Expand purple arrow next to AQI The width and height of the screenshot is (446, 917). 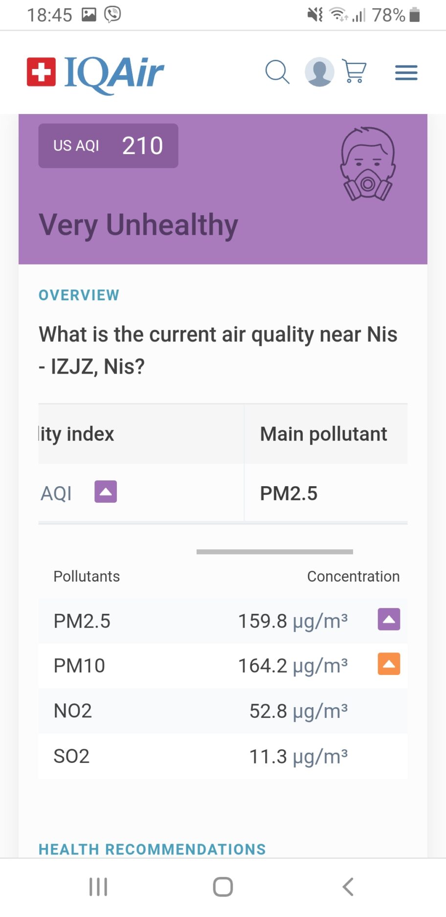click(106, 492)
